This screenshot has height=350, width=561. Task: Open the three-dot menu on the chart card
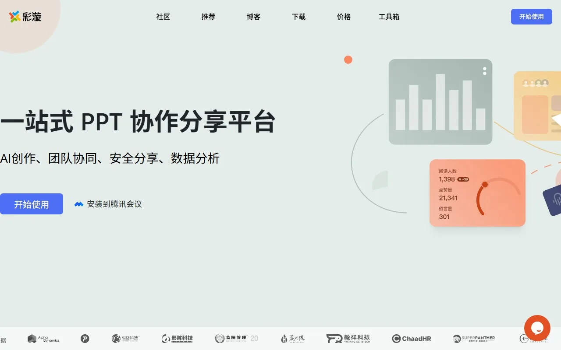tap(484, 71)
